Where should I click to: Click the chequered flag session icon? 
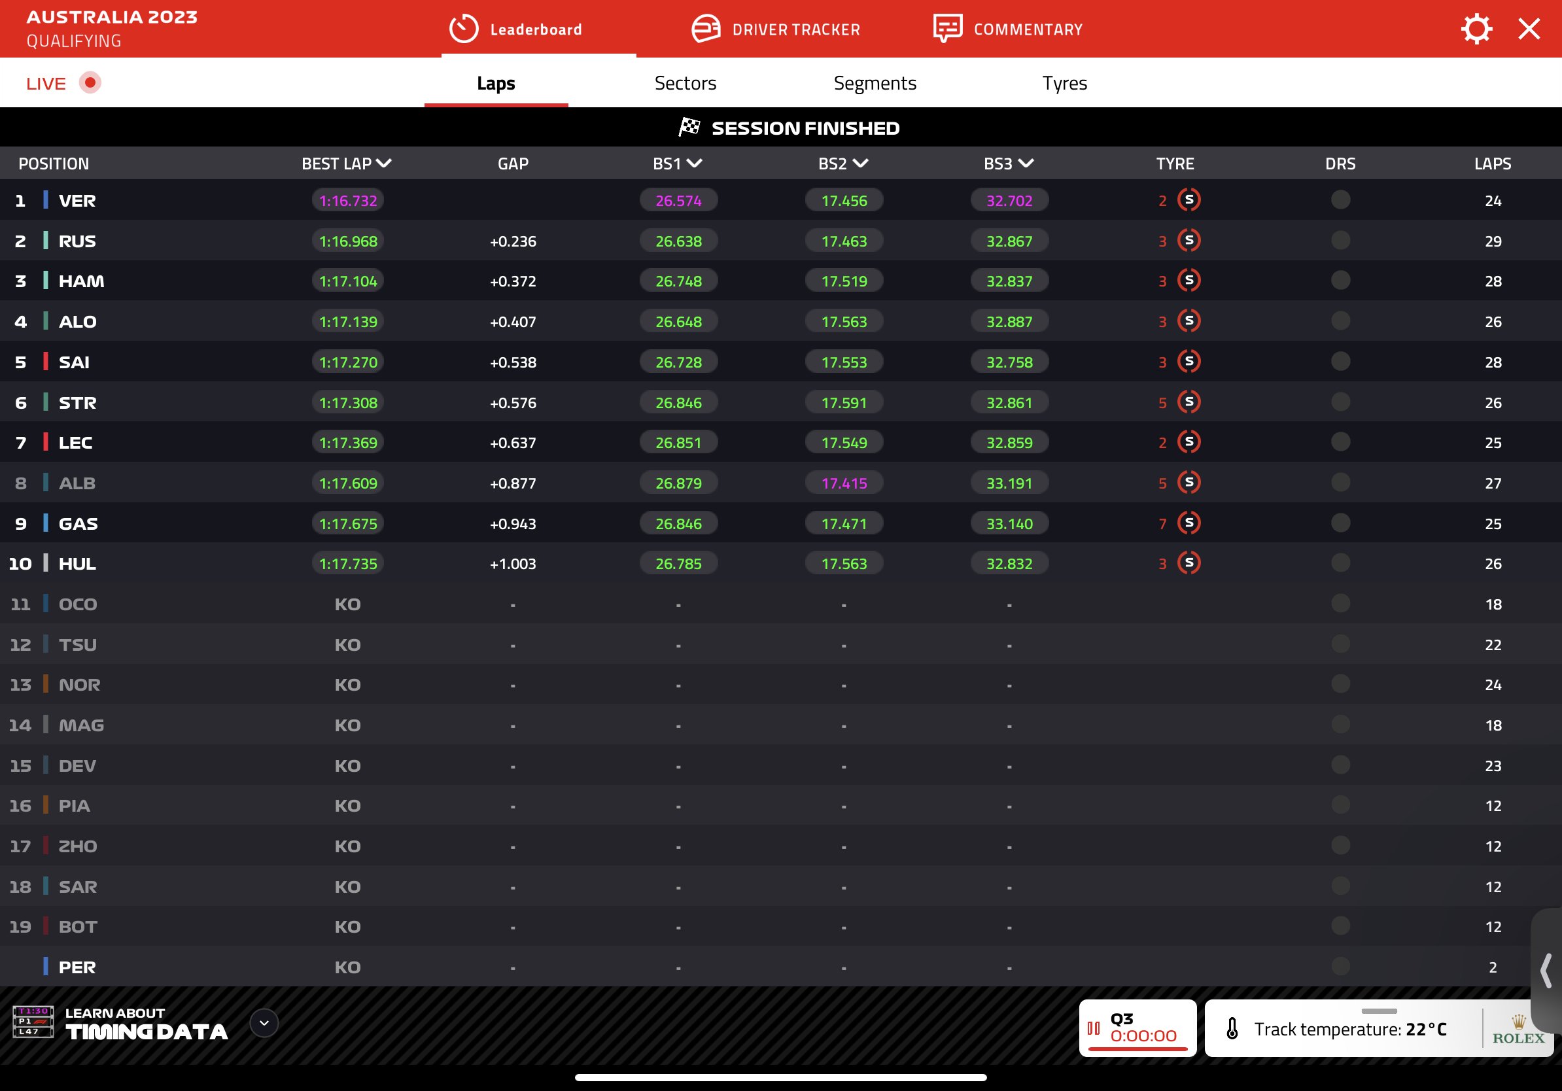point(689,126)
